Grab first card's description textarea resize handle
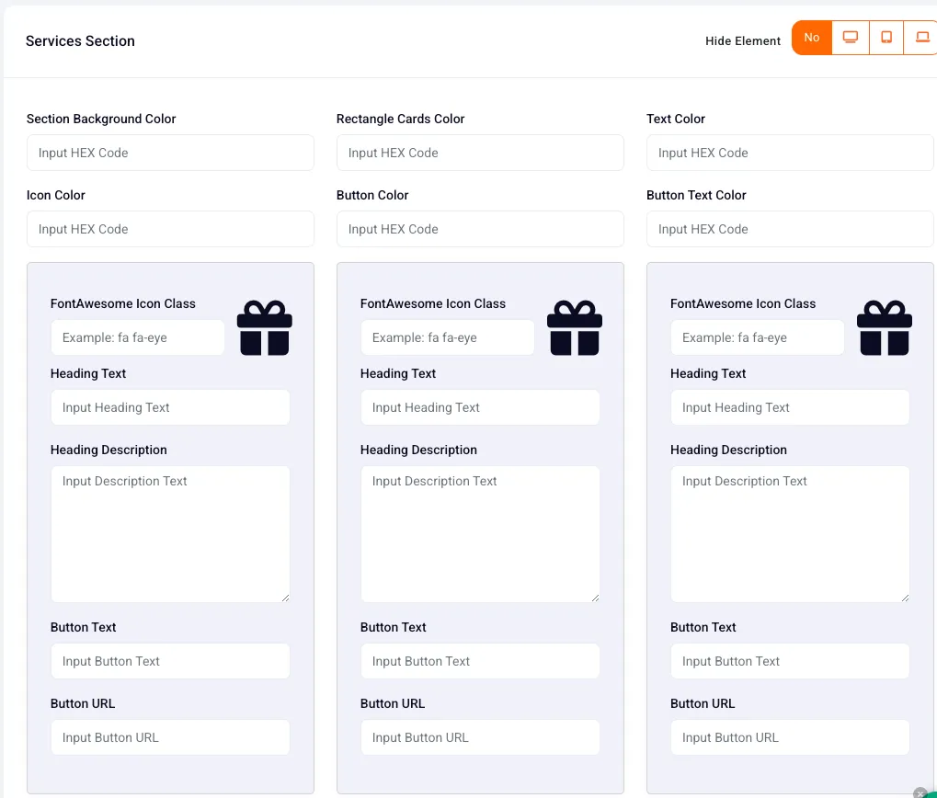The image size is (937, 798). coord(285,598)
